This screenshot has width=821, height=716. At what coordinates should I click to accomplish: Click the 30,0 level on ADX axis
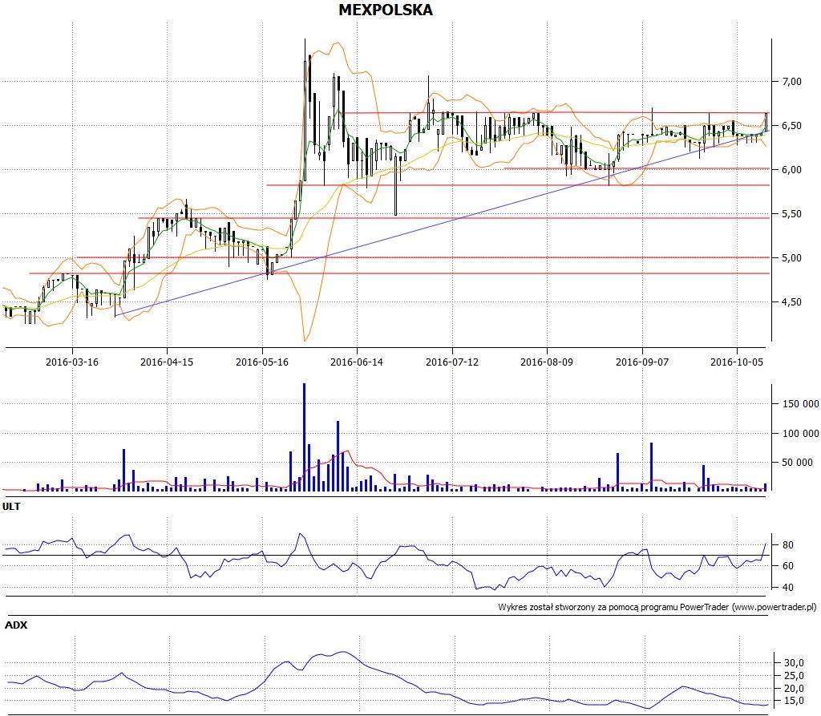(794, 662)
